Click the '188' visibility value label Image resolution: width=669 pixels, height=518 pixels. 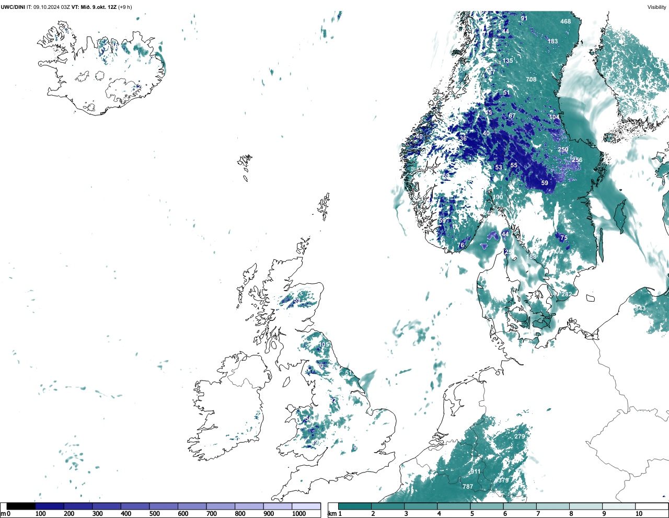pyautogui.click(x=532, y=257)
